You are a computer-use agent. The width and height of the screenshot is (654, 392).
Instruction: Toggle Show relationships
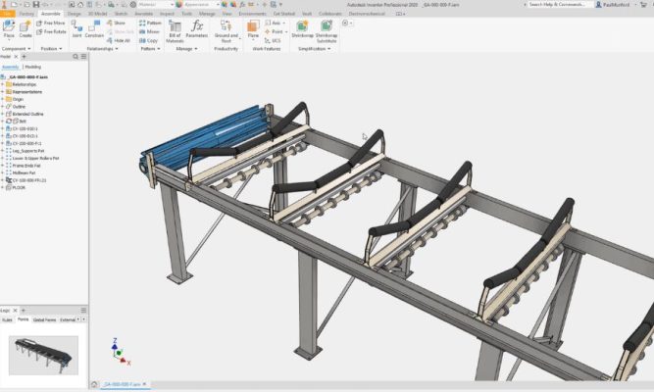point(119,22)
